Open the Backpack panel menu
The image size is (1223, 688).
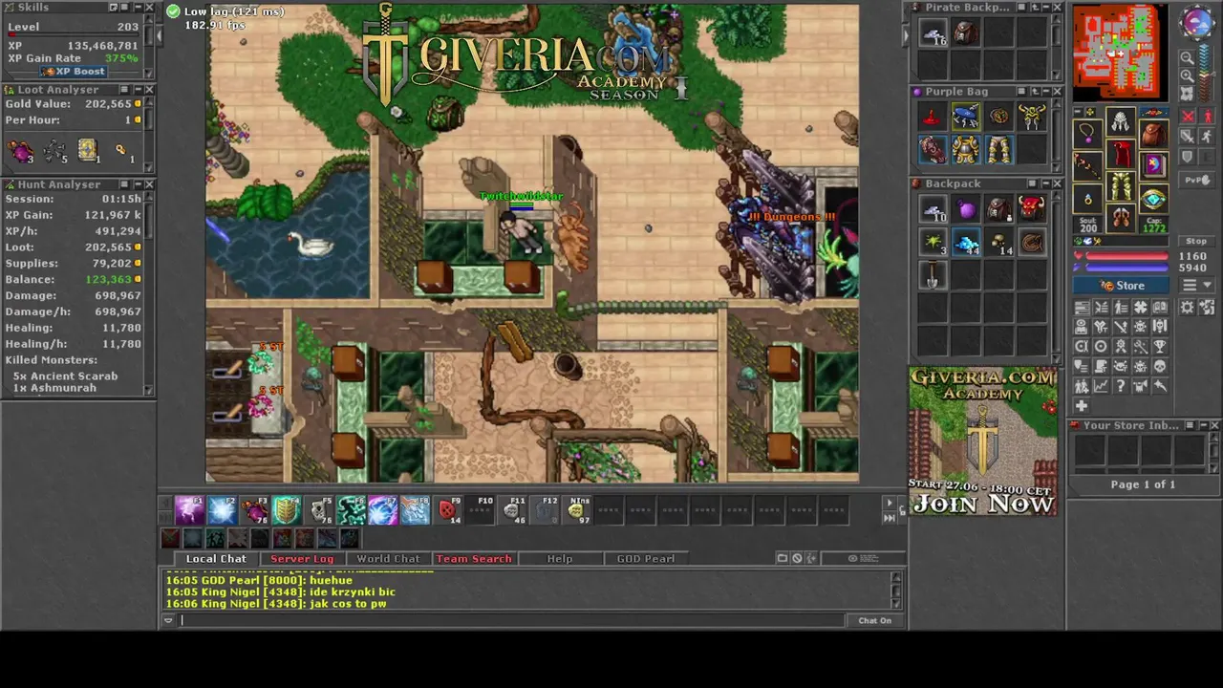tap(1033, 183)
